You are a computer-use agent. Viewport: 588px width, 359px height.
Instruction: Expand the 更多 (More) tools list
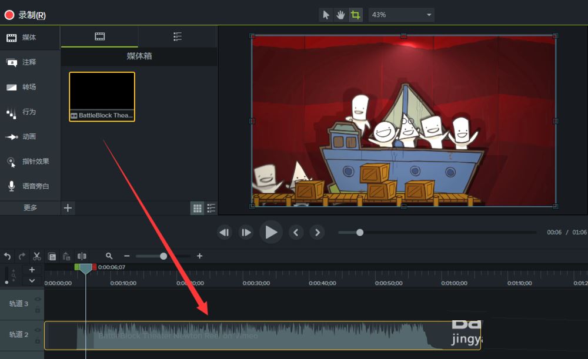[x=30, y=207]
